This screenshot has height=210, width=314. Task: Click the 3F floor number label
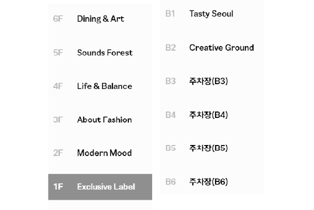[x=58, y=120]
